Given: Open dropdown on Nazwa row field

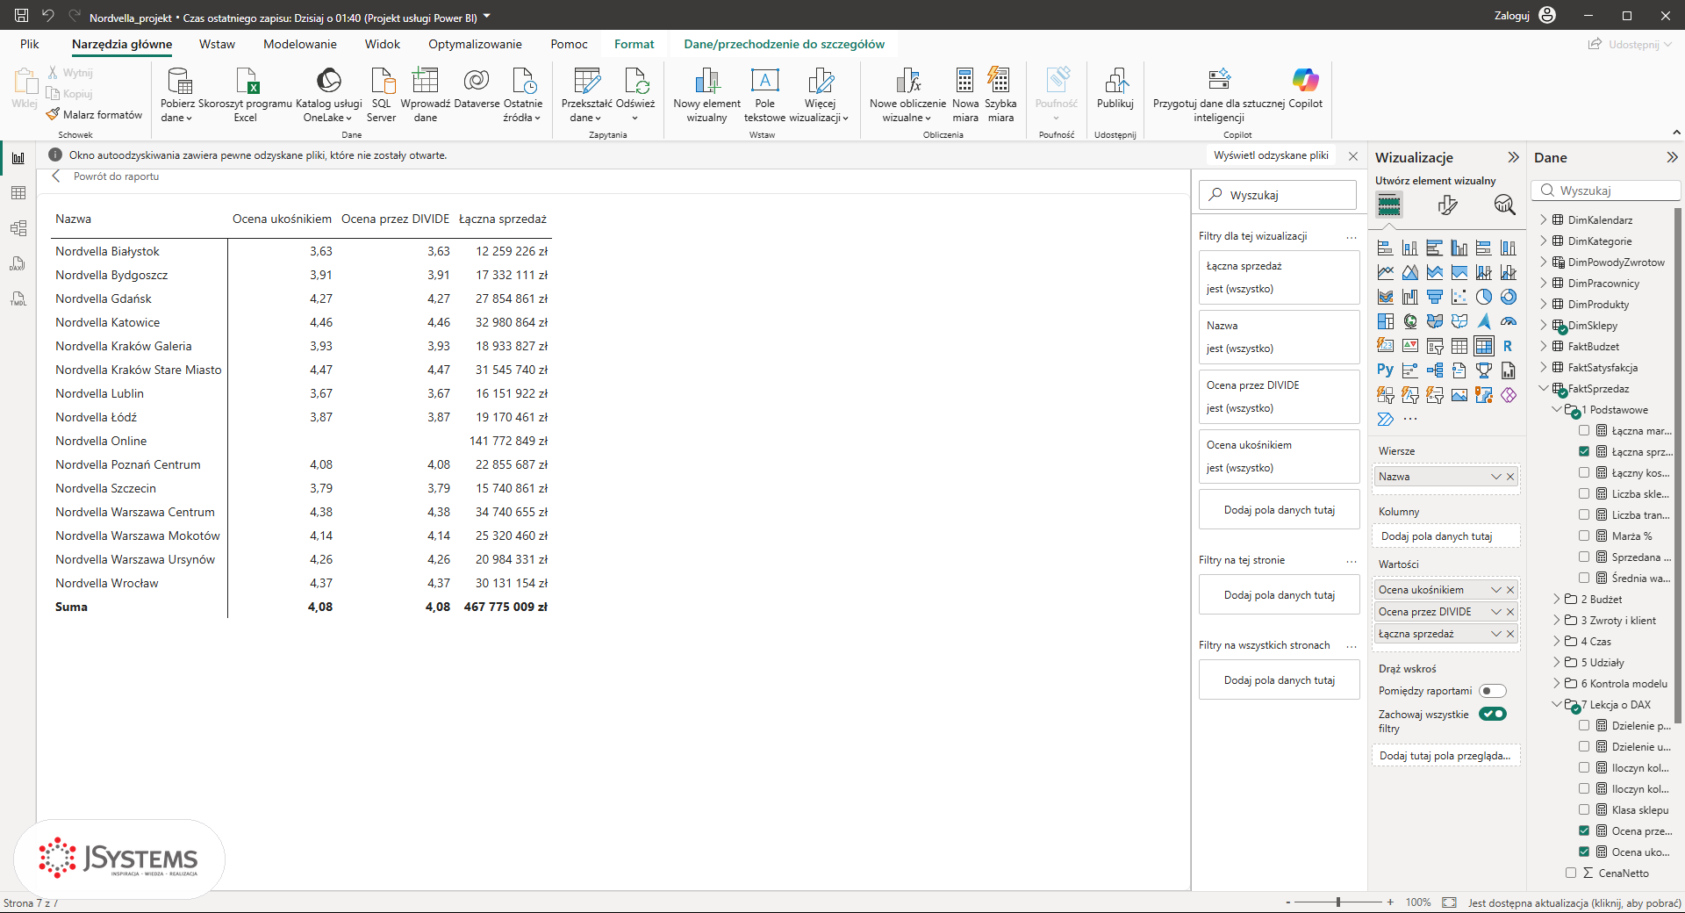Looking at the screenshot, I should (1496, 477).
